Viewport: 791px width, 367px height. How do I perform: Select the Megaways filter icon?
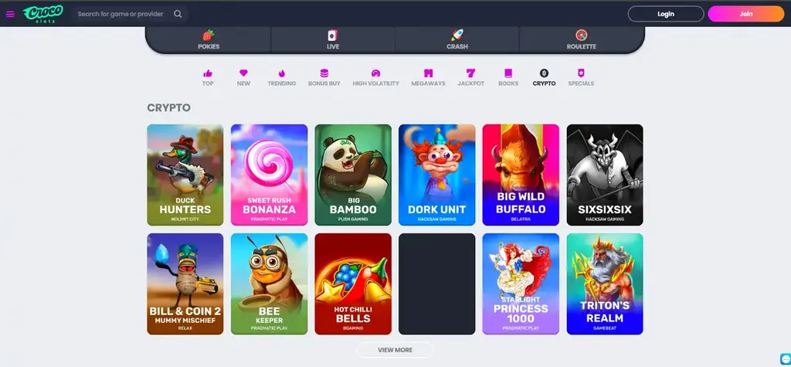point(428,73)
